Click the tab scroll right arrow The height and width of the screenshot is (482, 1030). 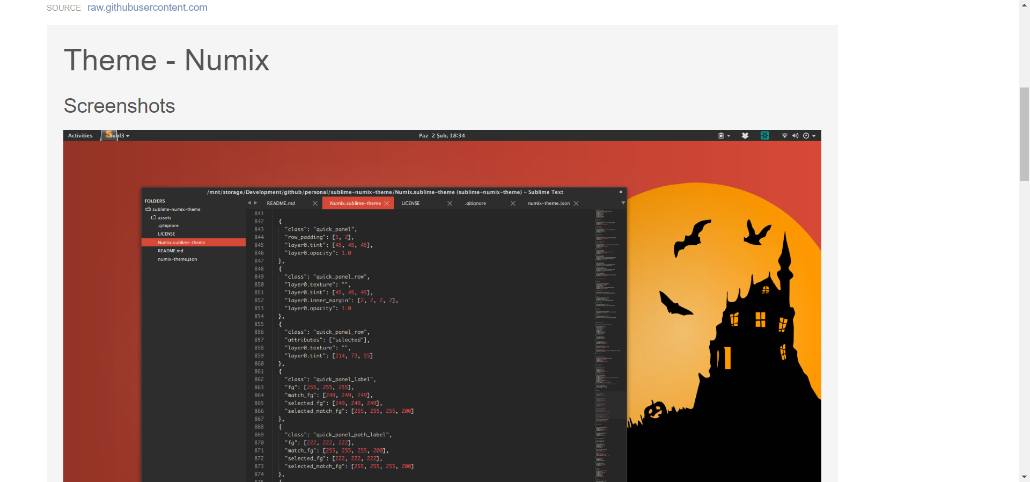tap(256, 203)
